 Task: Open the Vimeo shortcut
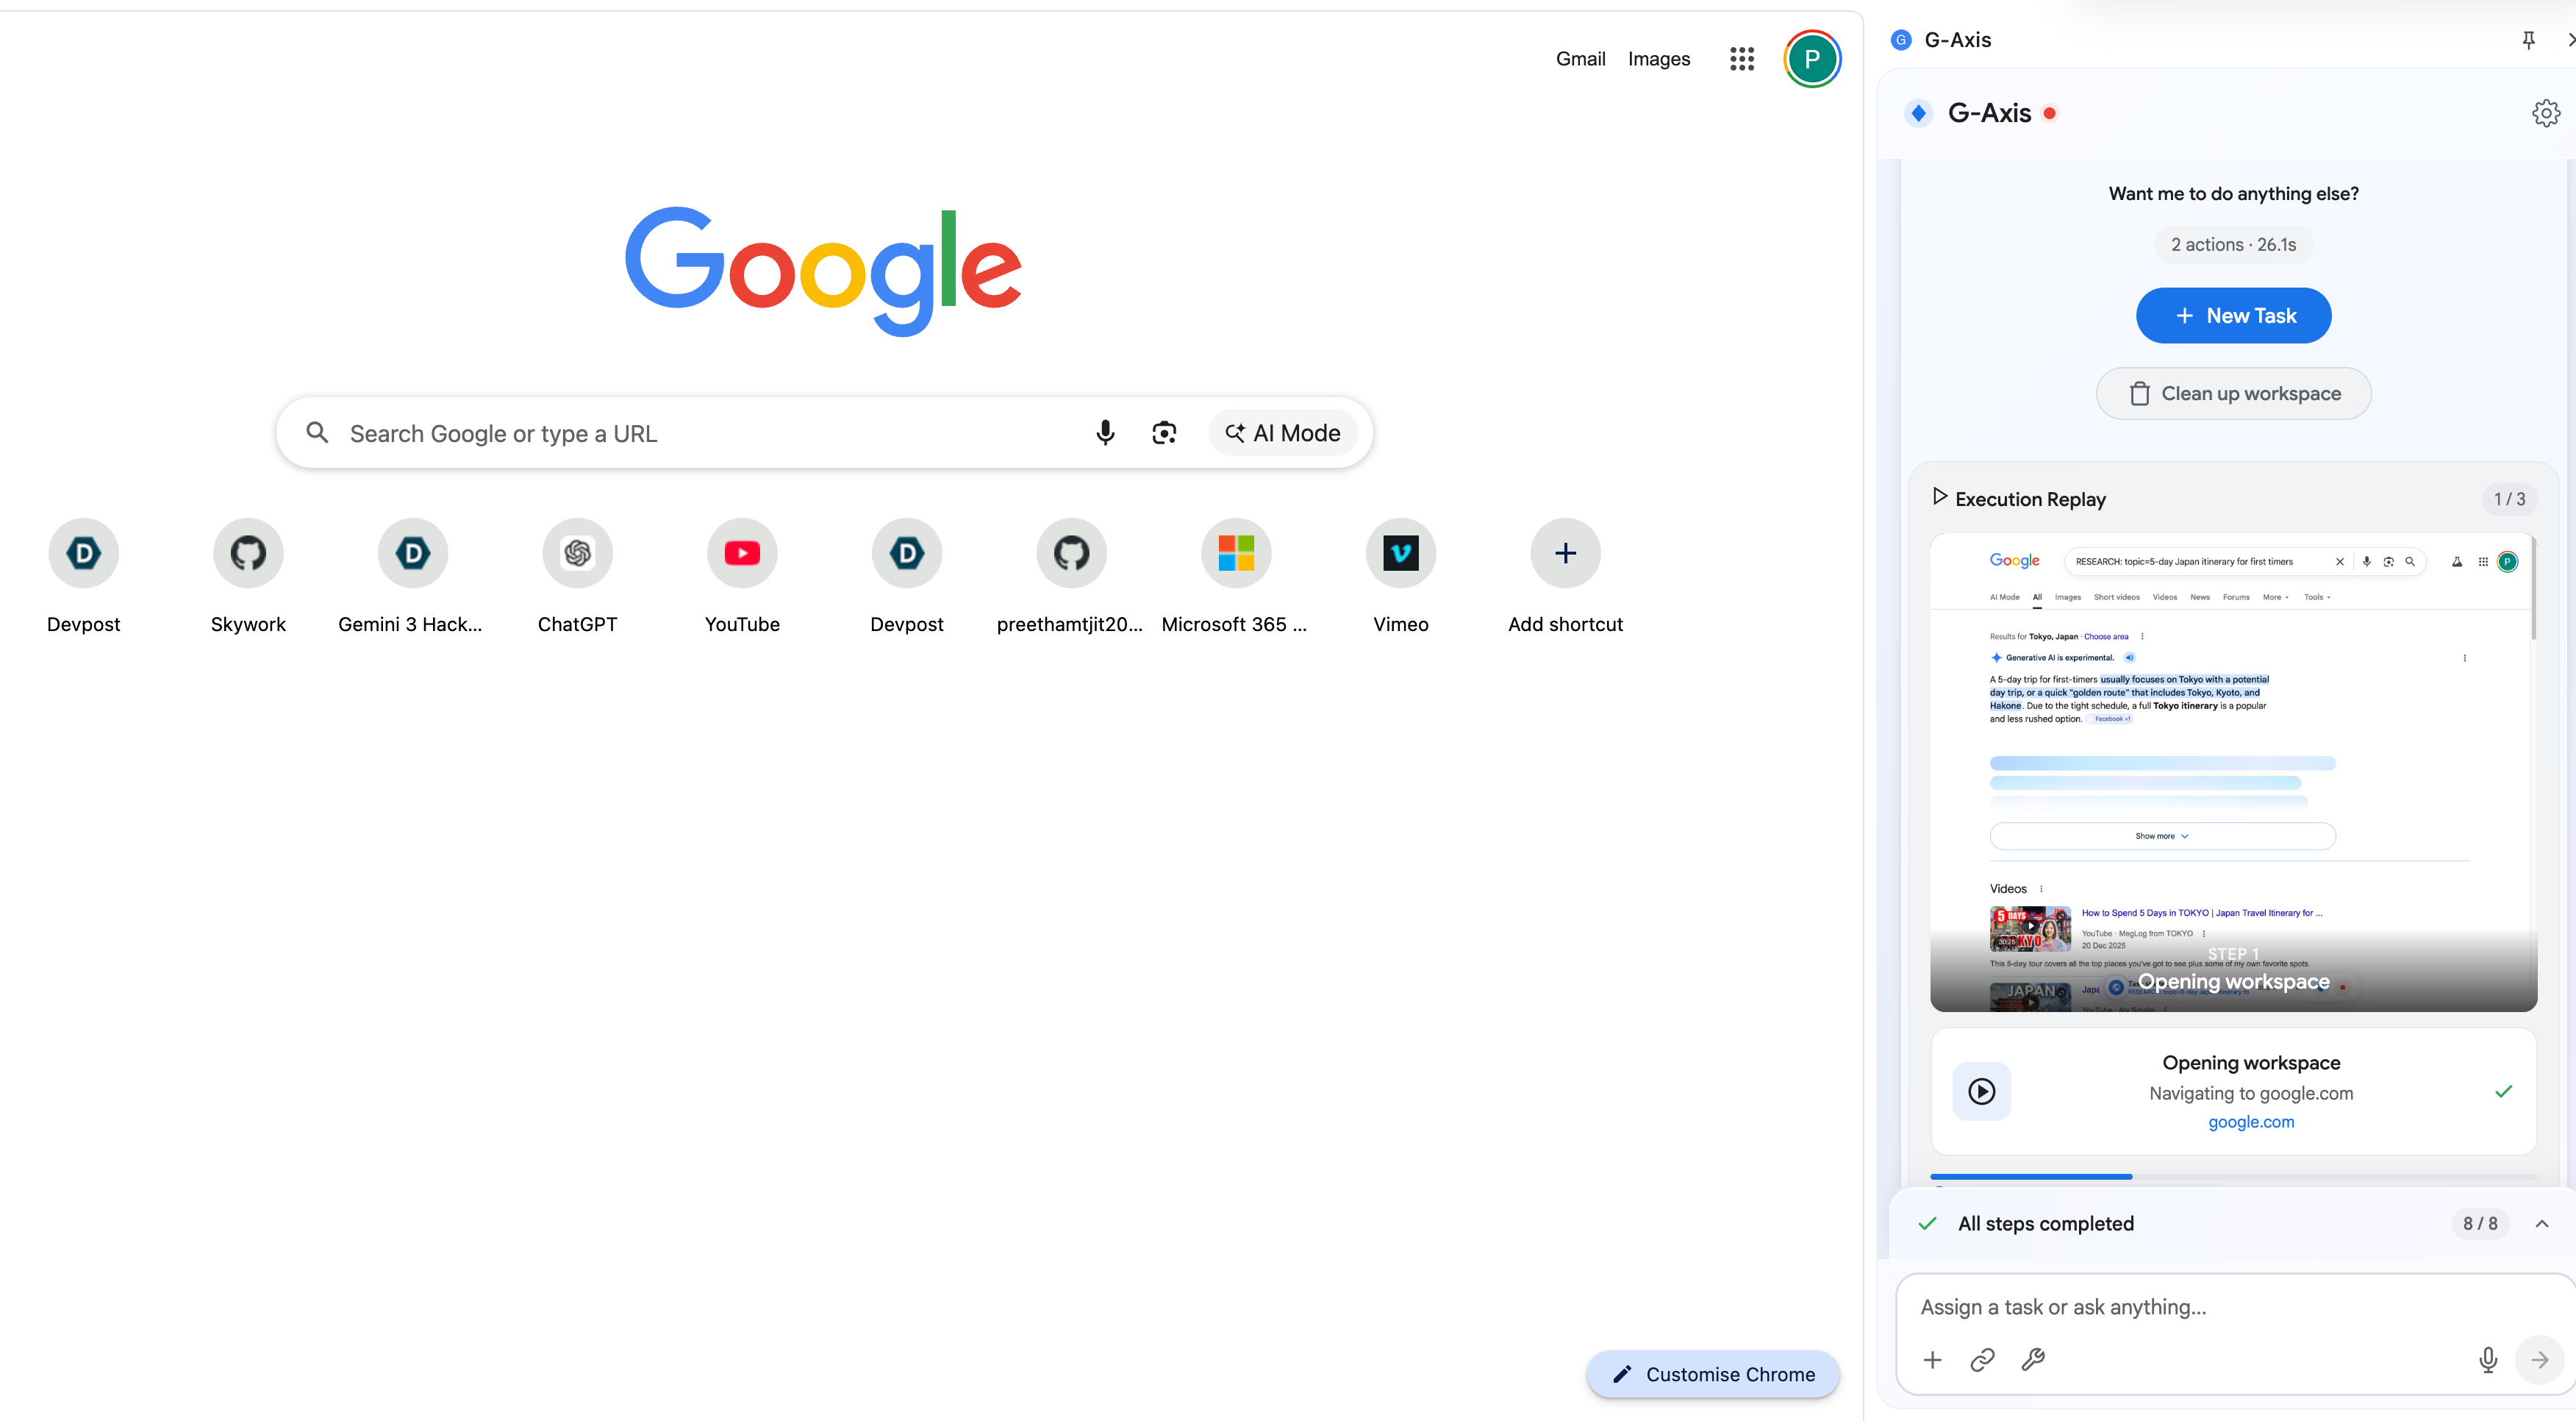point(1400,553)
